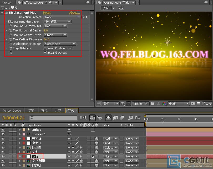Open the Composition Mini-Flowchart

83,118
